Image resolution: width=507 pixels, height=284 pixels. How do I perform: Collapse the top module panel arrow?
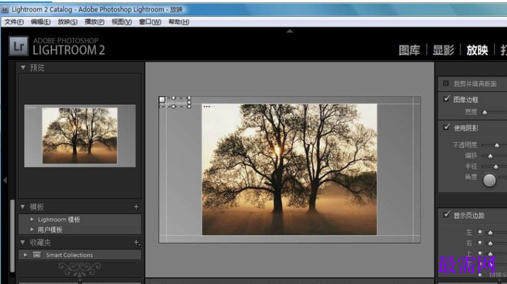click(289, 31)
